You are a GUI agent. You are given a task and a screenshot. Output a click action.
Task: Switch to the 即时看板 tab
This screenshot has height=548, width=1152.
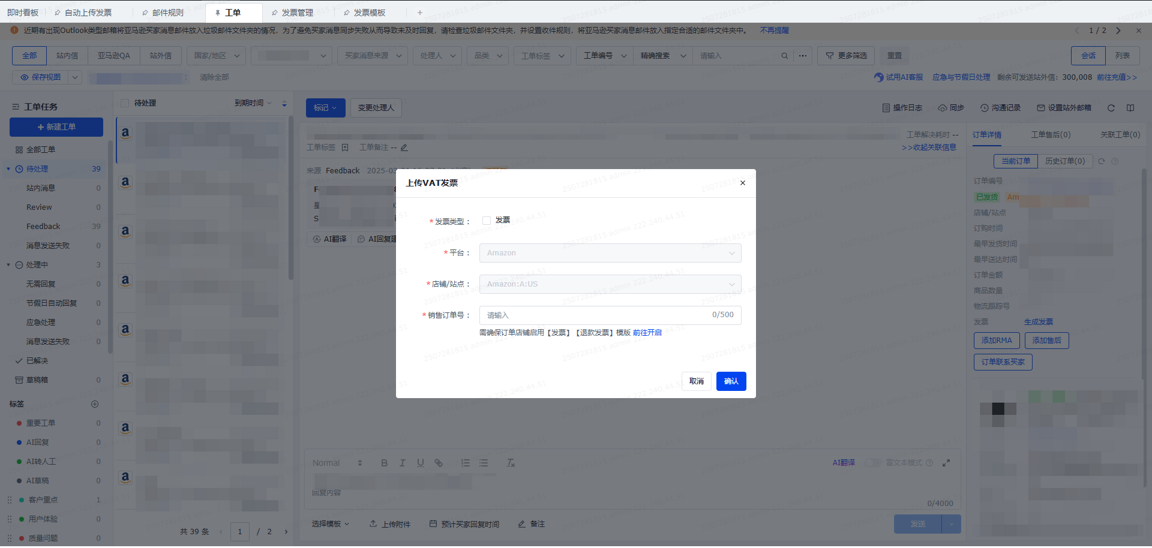(x=23, y=13)
